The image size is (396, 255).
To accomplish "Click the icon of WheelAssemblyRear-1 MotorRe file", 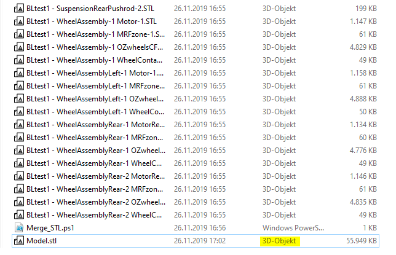I will [19, 125].
